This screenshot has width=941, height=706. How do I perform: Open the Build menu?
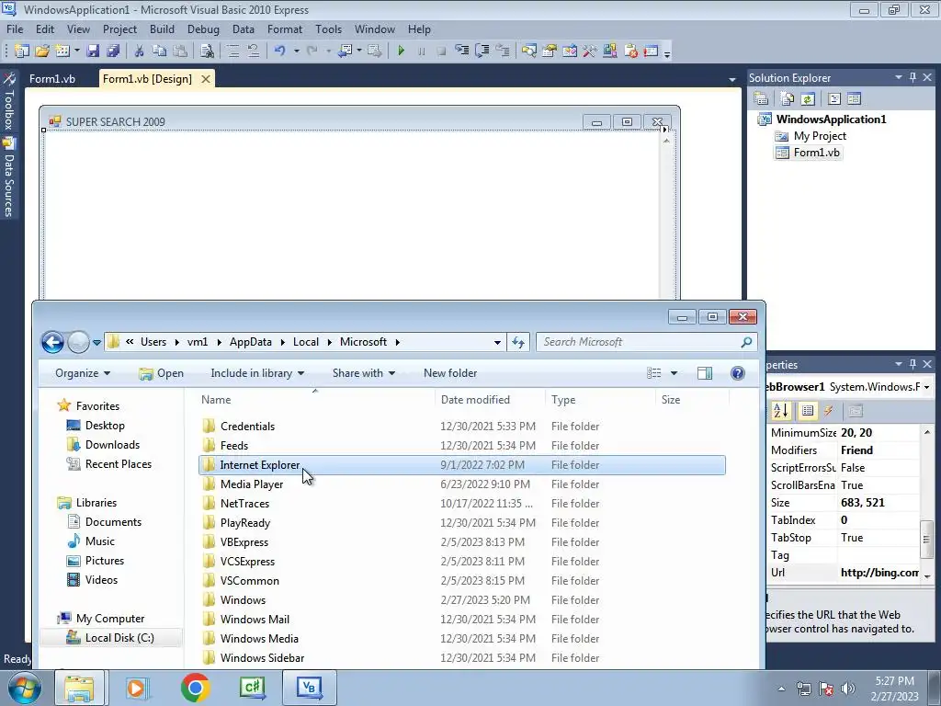[x=162, y=28]
